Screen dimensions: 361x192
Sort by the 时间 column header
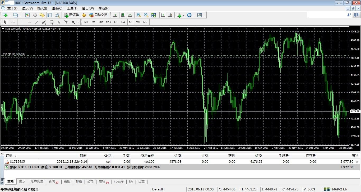[63, 156]
